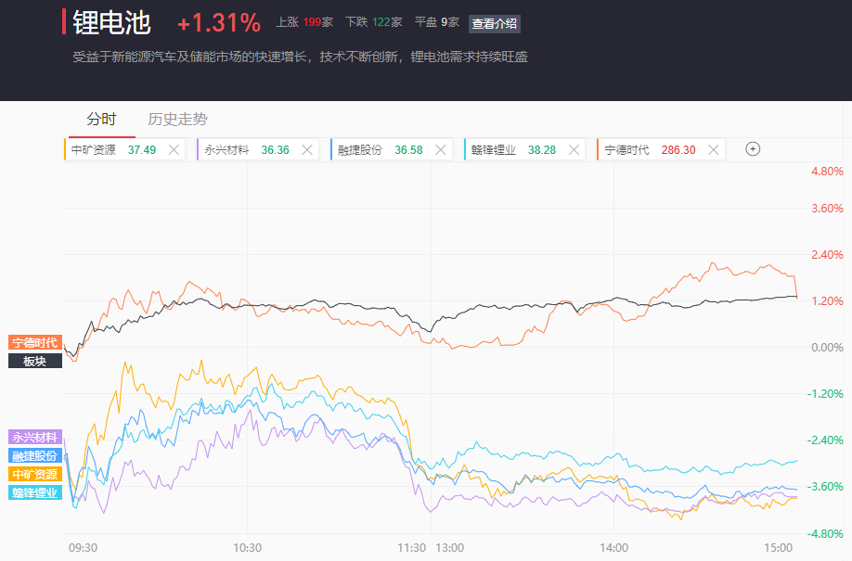Image resolution: width=852 pixels, height=561 pixels.
Task: Click the 锂电池 sector title
Action: pos(111,22)
